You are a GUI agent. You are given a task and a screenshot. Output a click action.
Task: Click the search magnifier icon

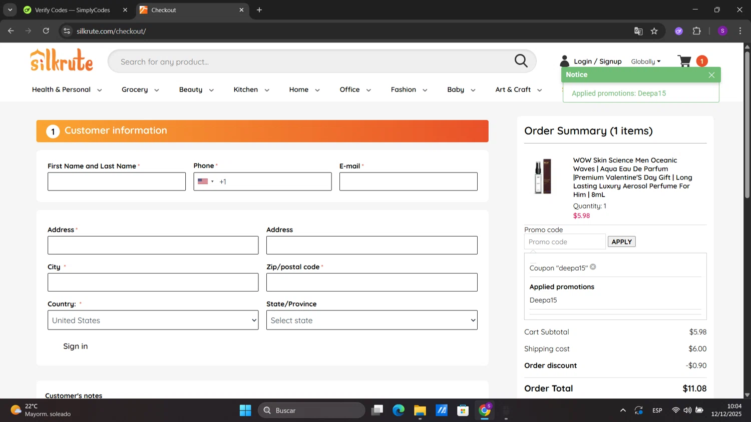tap(521, 61)
